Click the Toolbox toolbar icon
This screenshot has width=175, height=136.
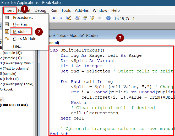click(100, 18)
